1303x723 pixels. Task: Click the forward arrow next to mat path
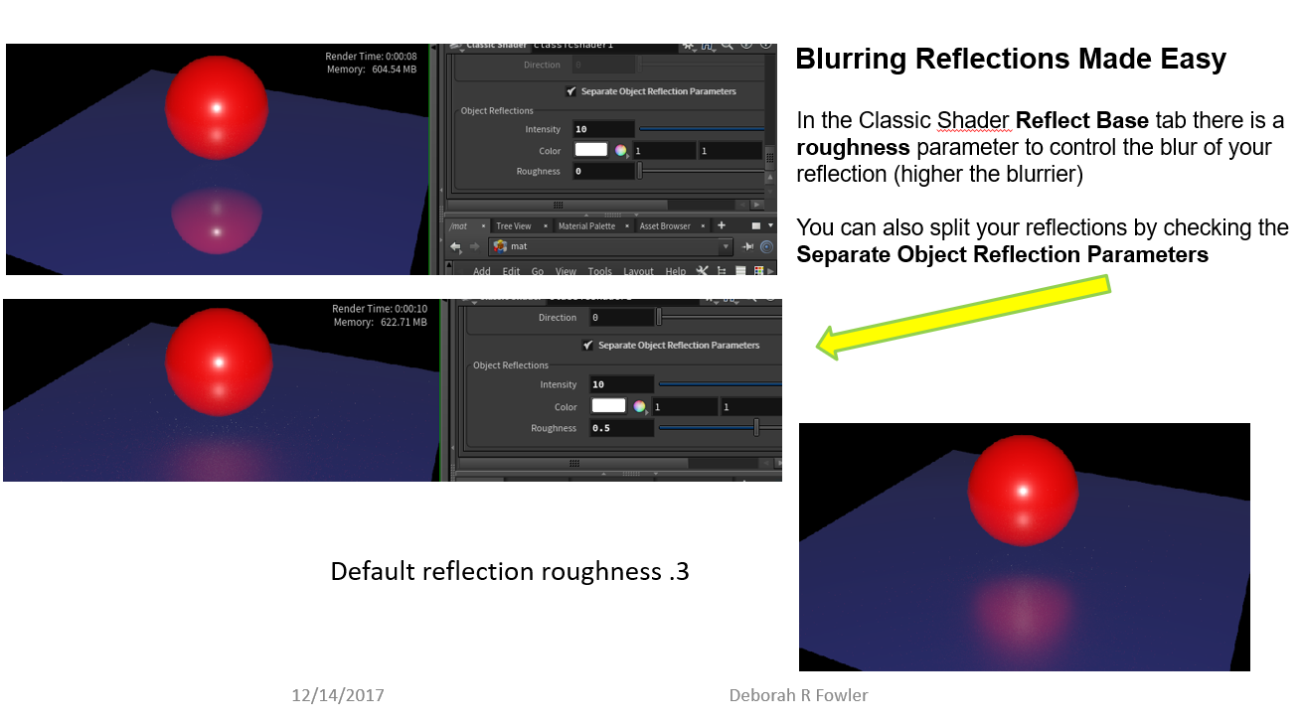[473, 246]
